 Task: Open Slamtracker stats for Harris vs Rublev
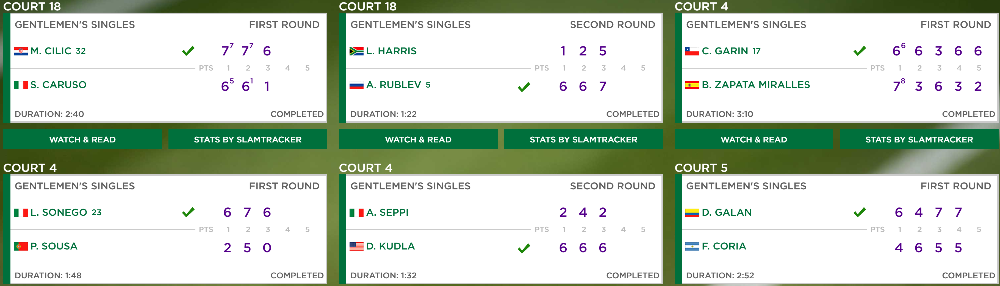[x=583, y=139]
